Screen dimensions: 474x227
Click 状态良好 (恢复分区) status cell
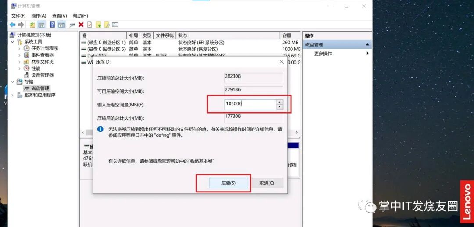pyautogui.click(x=198, y=49)
